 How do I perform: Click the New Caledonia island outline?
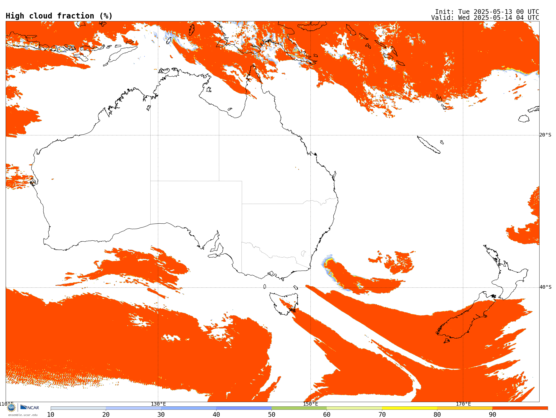point(429,145)
